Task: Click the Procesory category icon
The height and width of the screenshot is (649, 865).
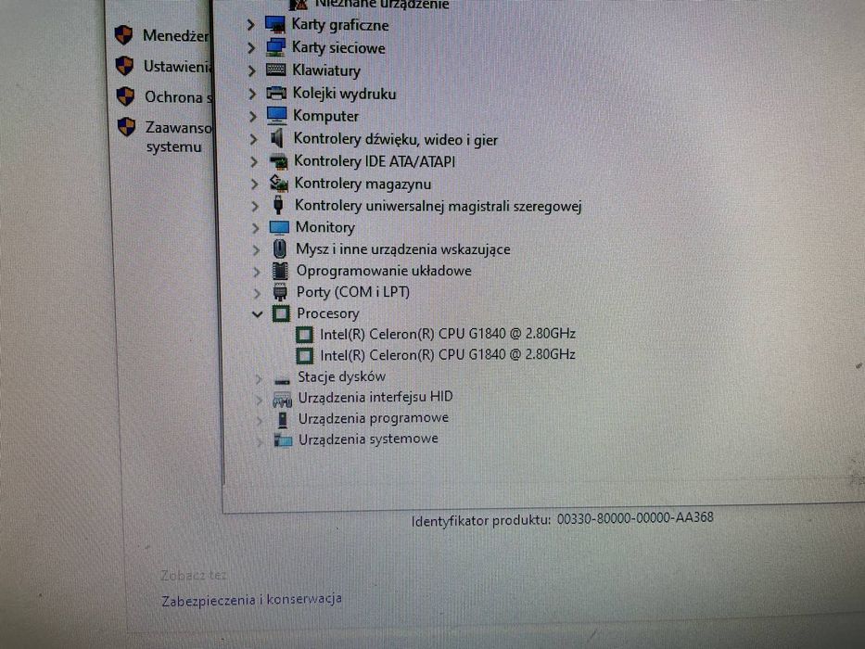Action: 281,313
